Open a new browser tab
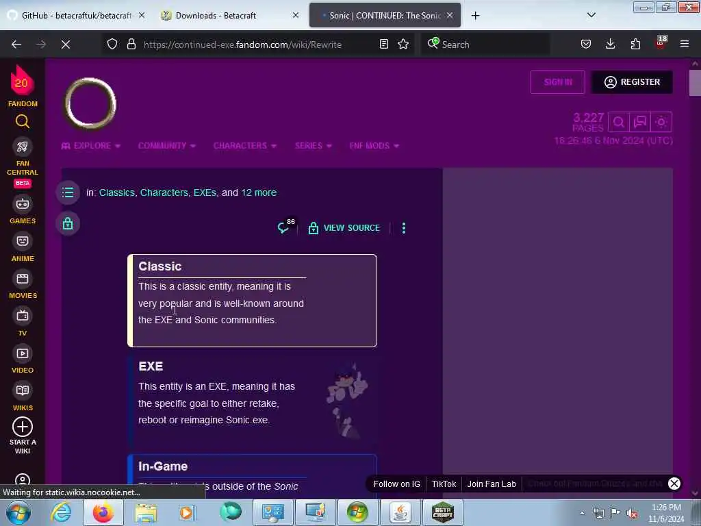The height and width of the screenshot is (526, 701). [x=475, y=16]
